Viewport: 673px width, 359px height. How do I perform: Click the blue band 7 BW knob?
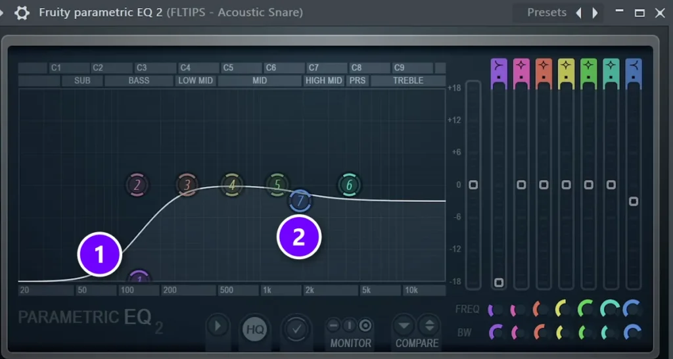coord(632,333)
